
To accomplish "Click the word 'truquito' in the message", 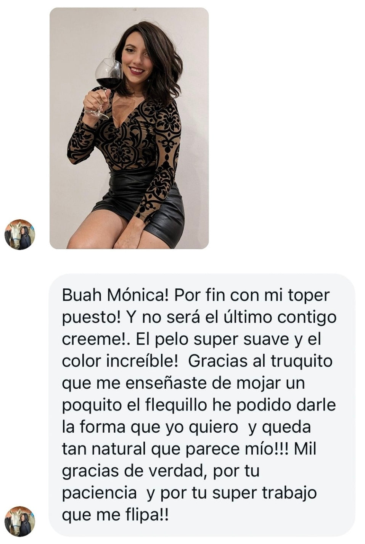I will point(301,362).
